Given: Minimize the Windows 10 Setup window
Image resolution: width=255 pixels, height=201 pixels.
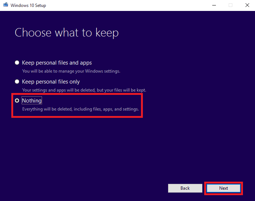Looking at the screenshot, I should pos(214,5).
